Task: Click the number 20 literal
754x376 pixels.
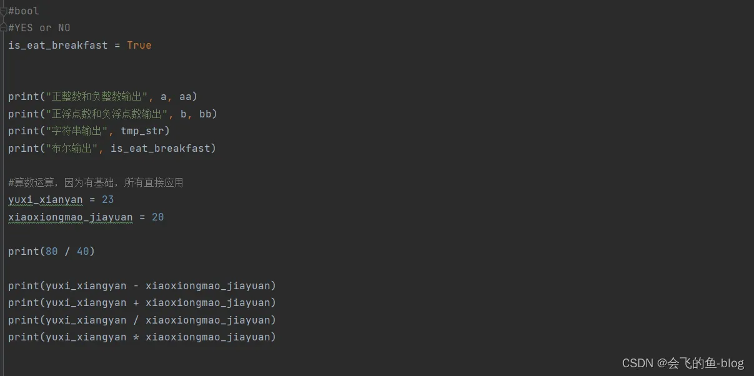Action: (157, 217)
